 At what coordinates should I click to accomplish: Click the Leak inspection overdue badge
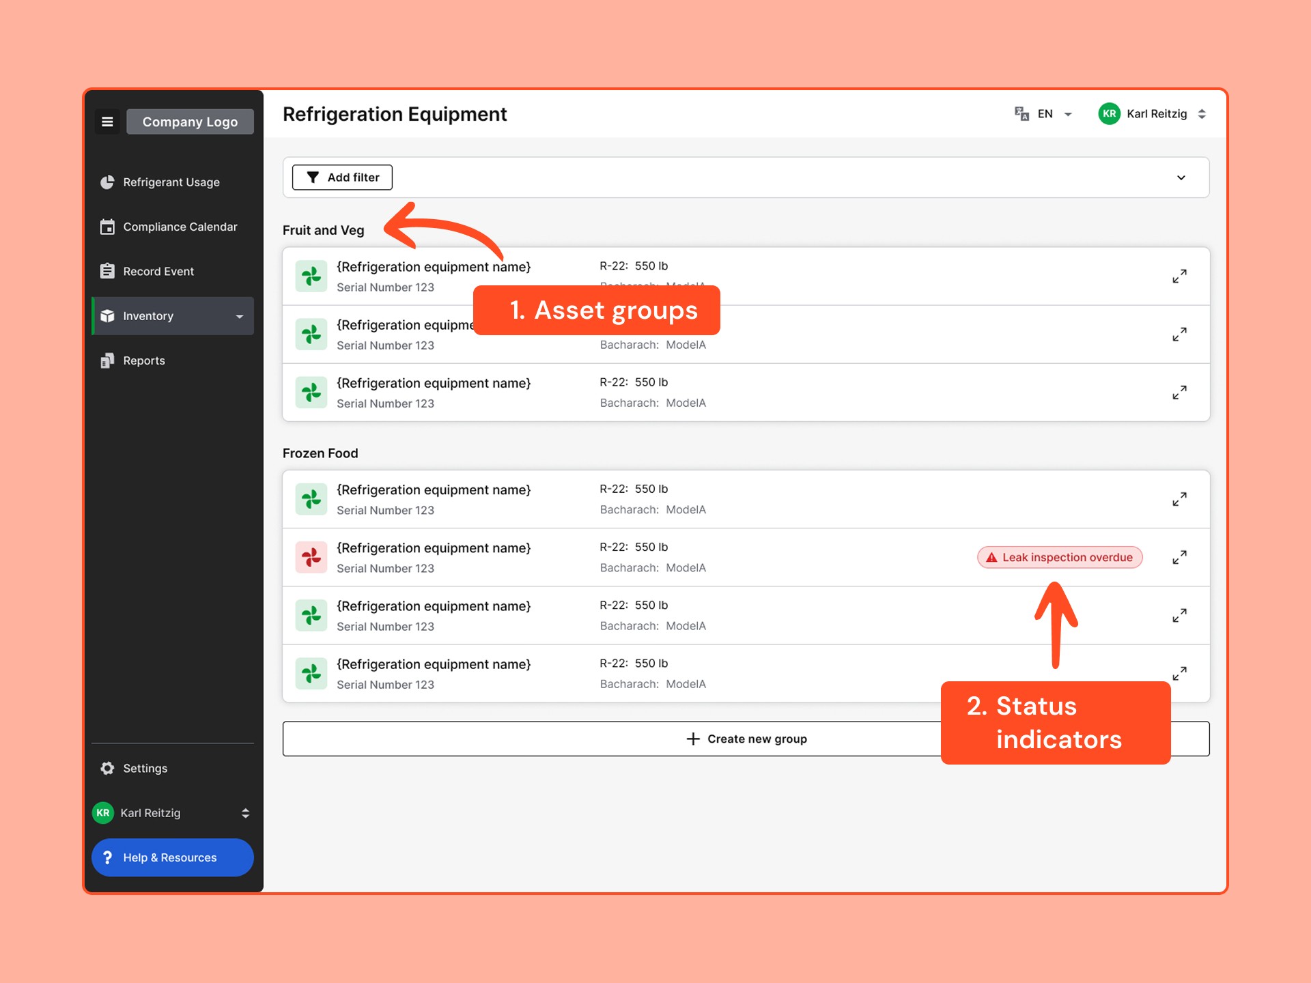(x=1060, y=558)
